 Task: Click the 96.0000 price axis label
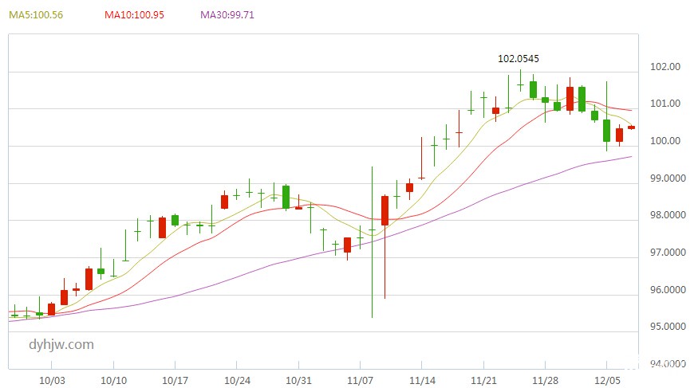668,290
